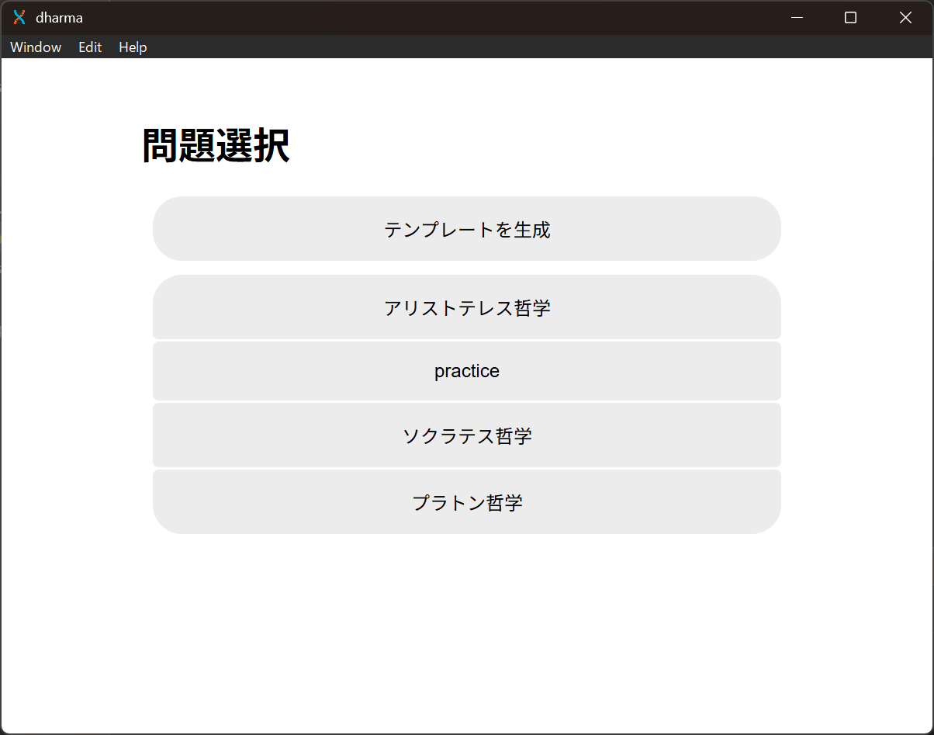Minimize the dharma window
This screenshot has width=934, height=735.
click(797, 18)
